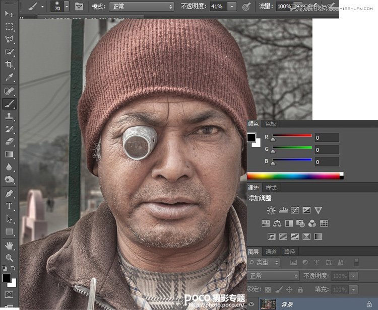Image resolution: width=378 pixels, height=310 pixels.
Task: Switch to the 通道 channels tab
Action: [271, 252]
